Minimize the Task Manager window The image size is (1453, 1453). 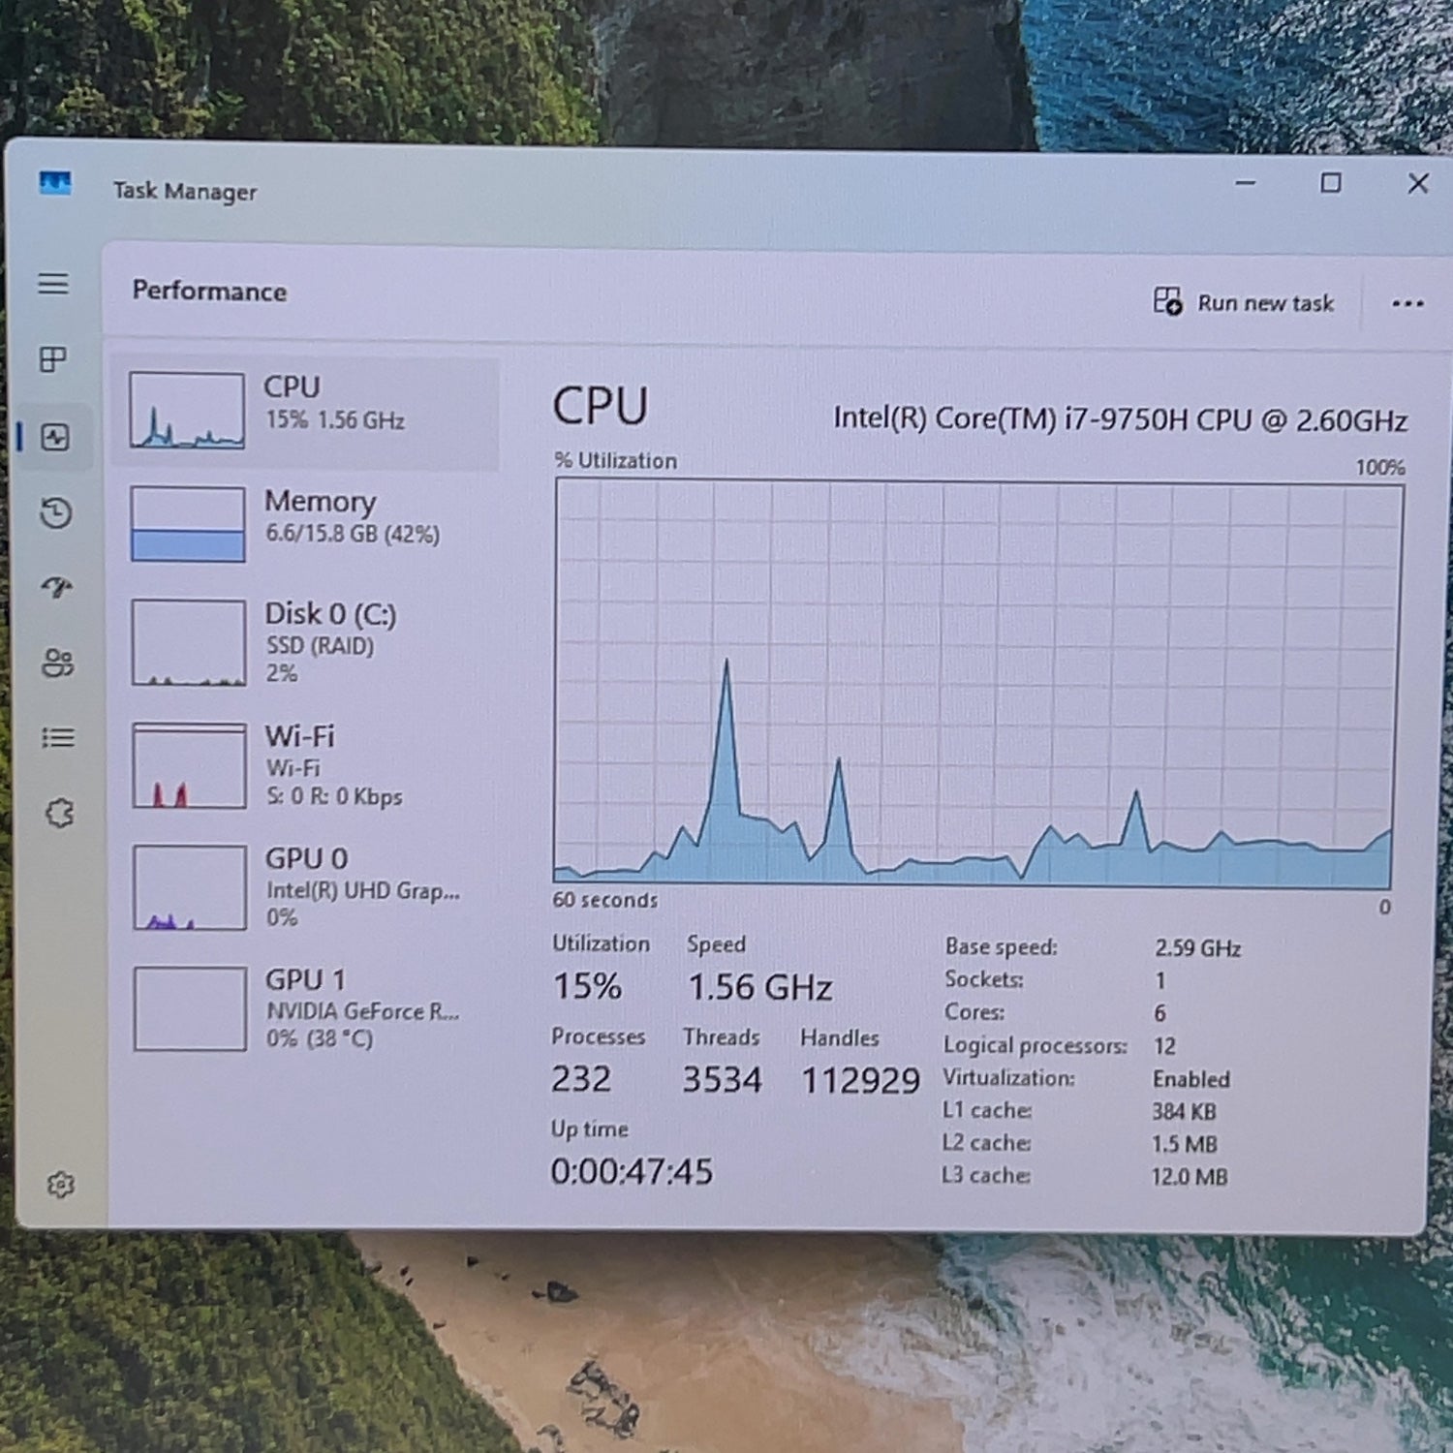pos(1246,182)
